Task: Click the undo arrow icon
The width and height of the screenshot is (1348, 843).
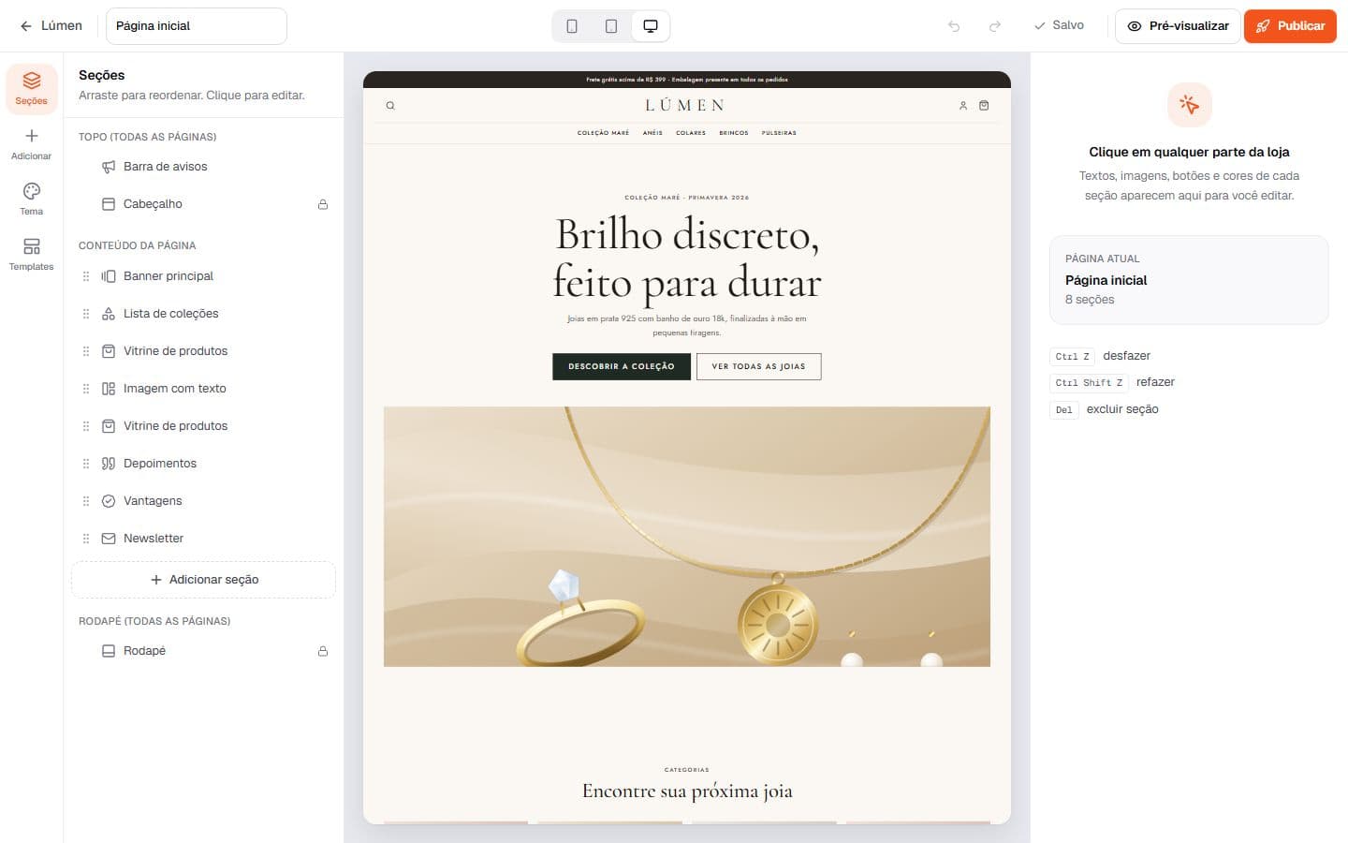Action: tap(954, 26)
